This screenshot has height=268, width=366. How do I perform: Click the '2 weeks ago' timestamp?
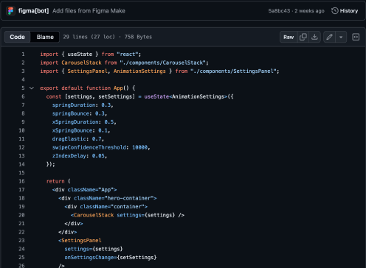309,11
